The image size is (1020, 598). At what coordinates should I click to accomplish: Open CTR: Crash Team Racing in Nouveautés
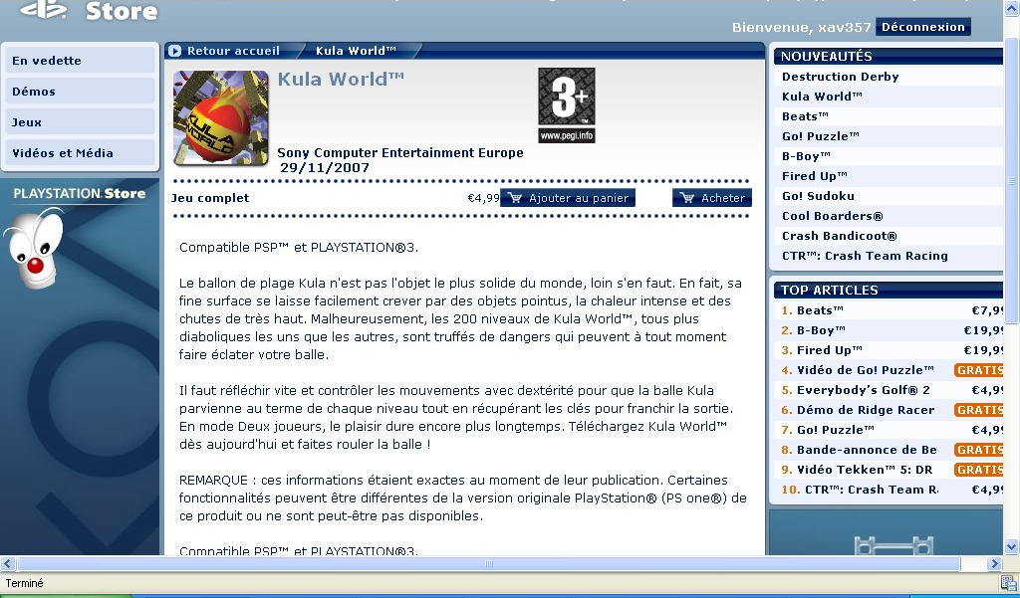pyautogui.click(x=865, y=256)
